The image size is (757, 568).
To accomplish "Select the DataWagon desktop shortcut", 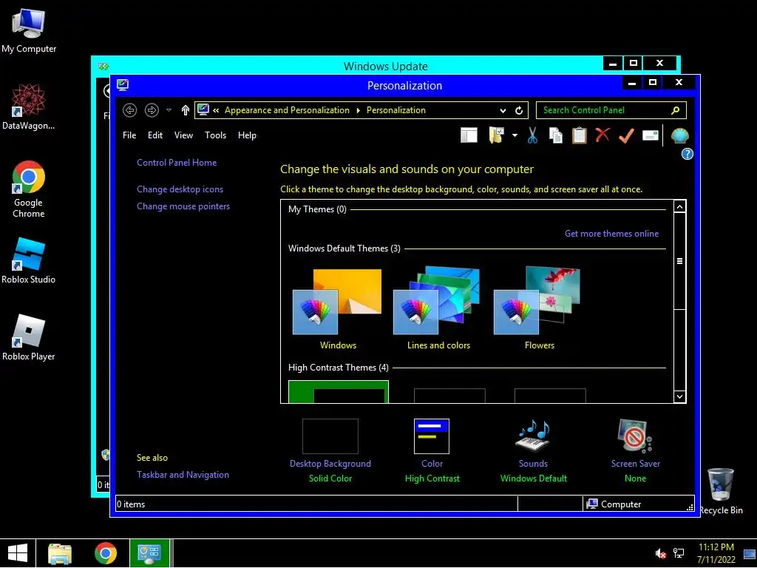I will (x=29, y=106).
